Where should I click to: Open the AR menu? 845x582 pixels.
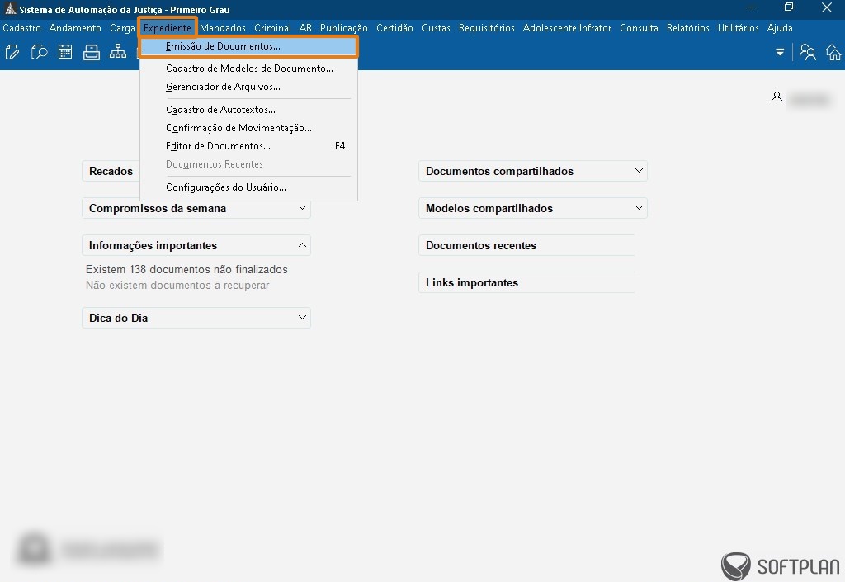point(305,28)
